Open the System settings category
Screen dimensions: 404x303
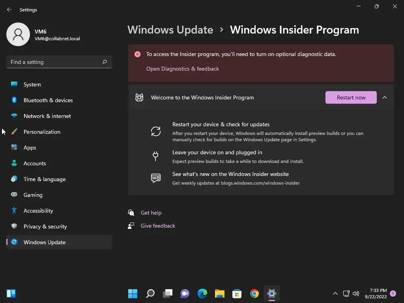click(x=59, y=84)
